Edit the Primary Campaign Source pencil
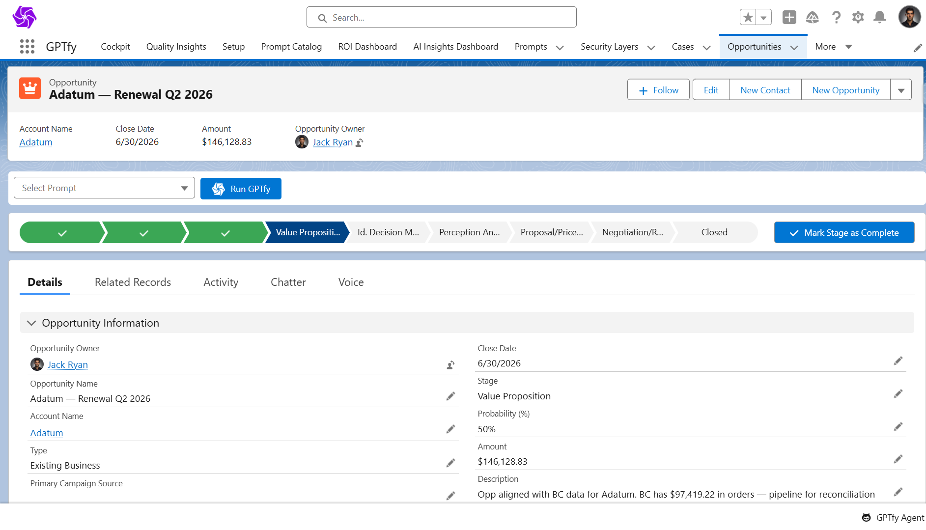Image resolution: width=926 pixels, height=530 pixels. coord(450,496)
